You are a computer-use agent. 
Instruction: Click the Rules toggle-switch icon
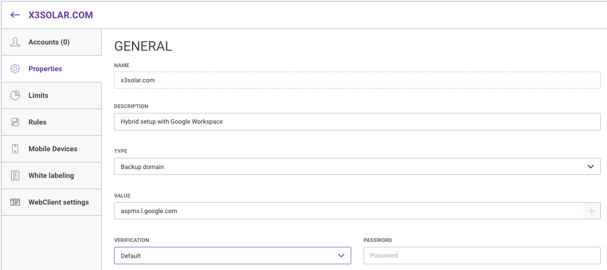click(x=15, y=122)
